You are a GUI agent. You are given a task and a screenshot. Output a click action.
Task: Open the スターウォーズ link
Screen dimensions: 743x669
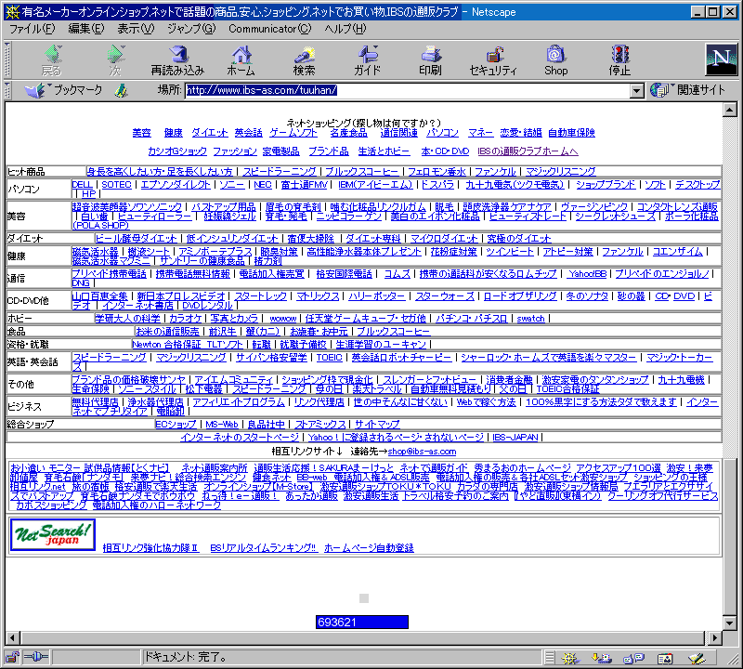point(445,296)
